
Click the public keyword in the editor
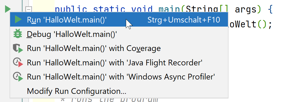point(71,9)
